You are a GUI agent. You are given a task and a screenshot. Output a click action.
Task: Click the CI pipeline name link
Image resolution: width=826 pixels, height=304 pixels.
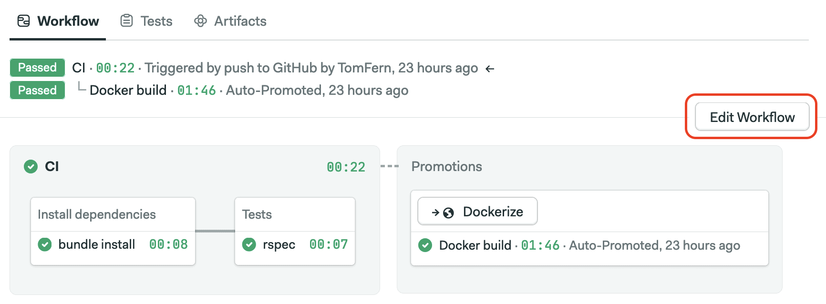(79, 68)
